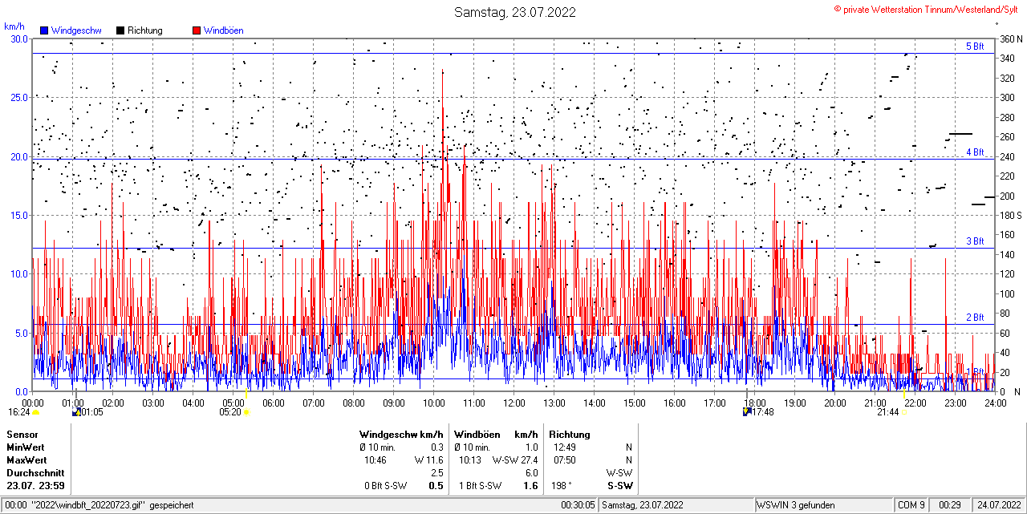Click the 00:29 status bar field

[x=950, y=505]
